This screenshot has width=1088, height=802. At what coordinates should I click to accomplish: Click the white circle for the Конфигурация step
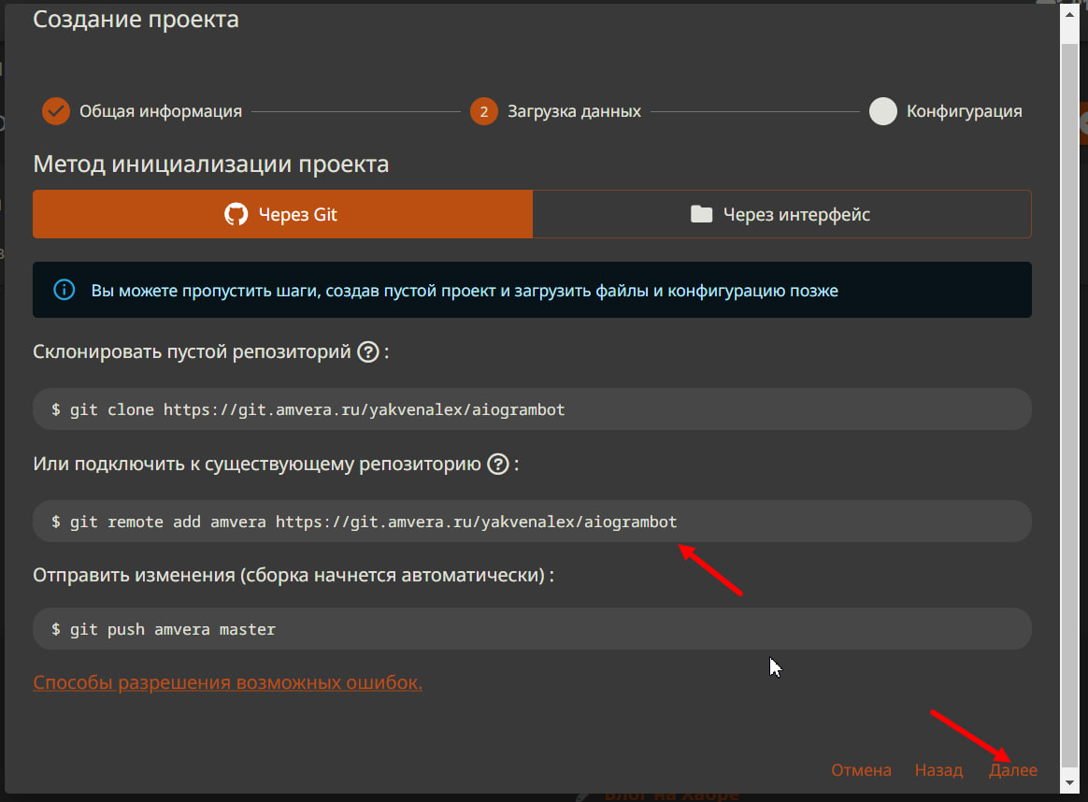coord(883,111)
